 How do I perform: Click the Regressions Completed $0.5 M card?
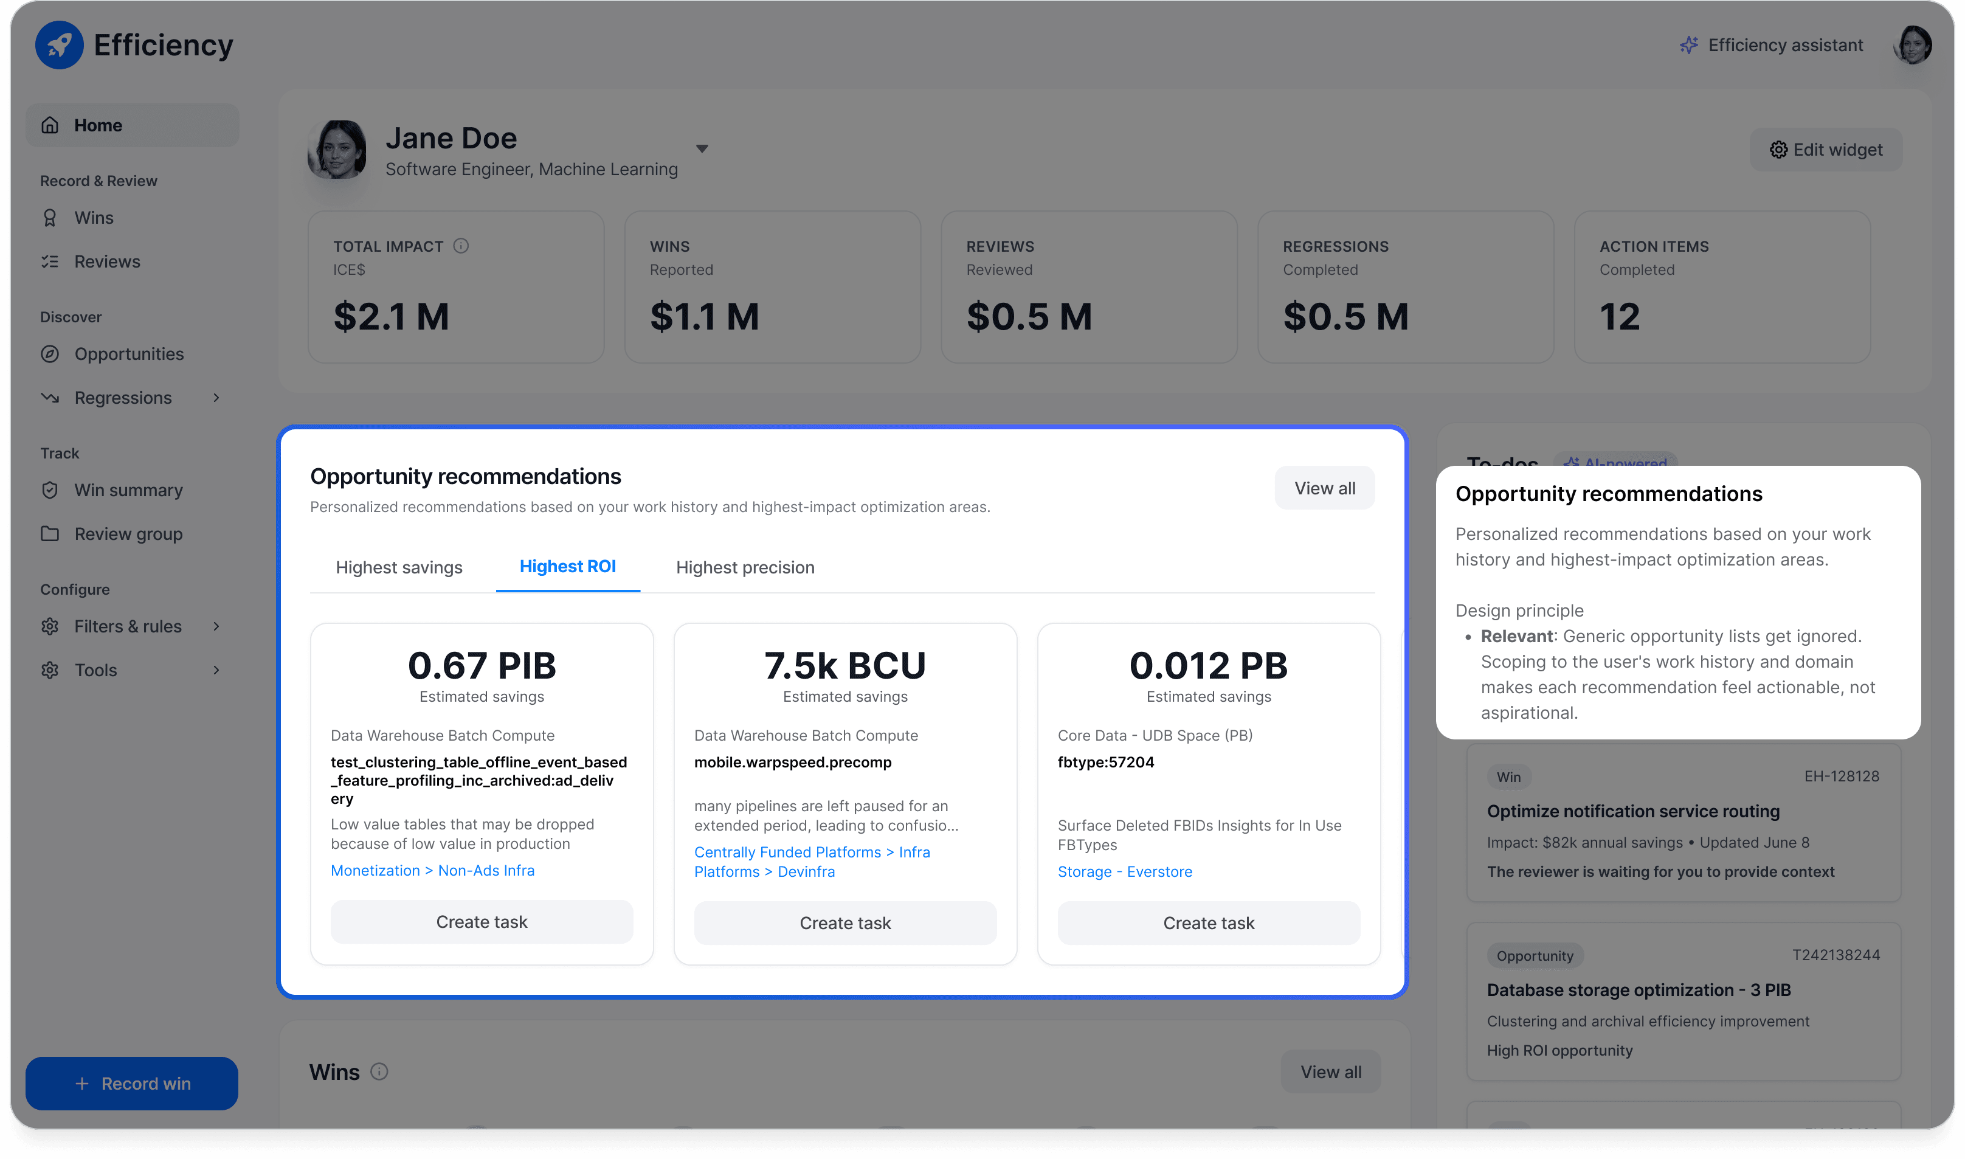point(1405,286)
